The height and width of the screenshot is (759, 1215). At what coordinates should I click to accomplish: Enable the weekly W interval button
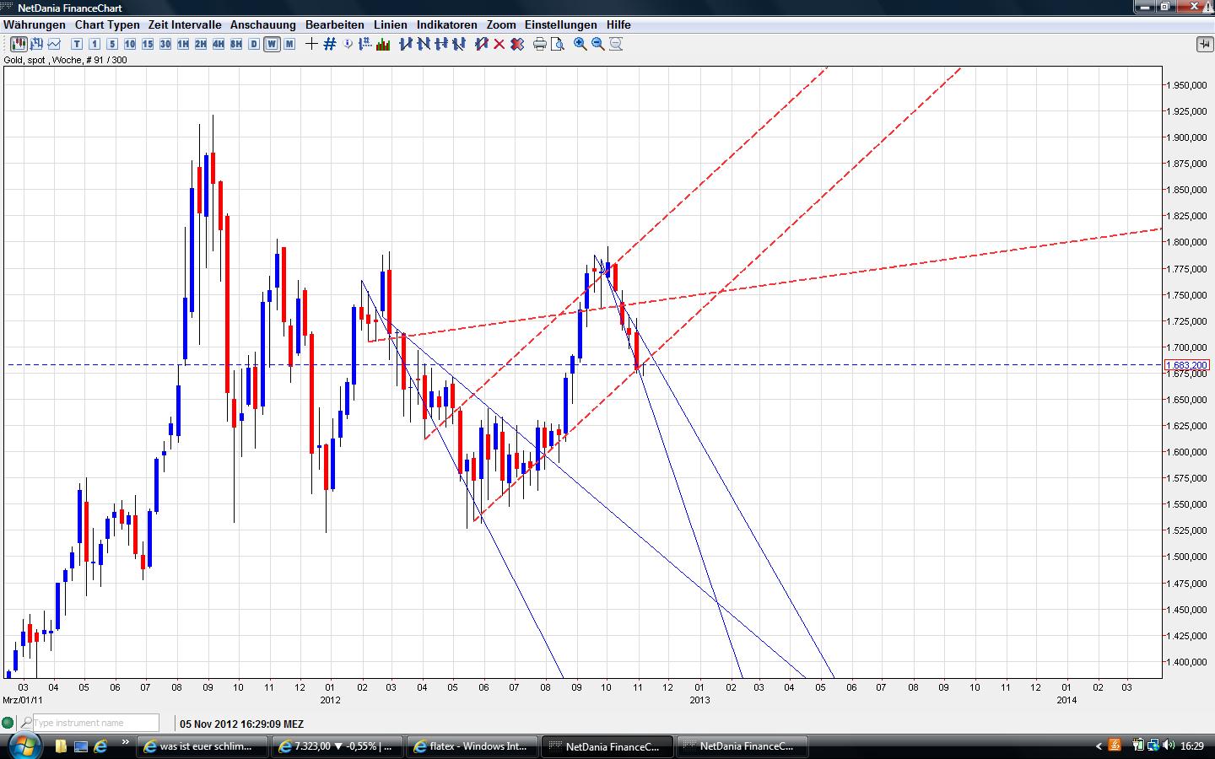point(272,44)
